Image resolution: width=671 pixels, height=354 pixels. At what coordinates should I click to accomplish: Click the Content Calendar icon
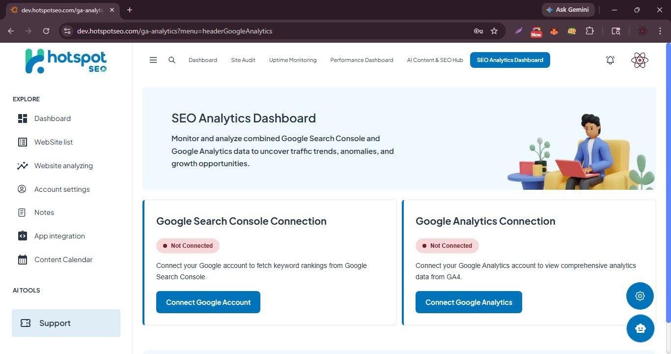(x=22, y=260)
